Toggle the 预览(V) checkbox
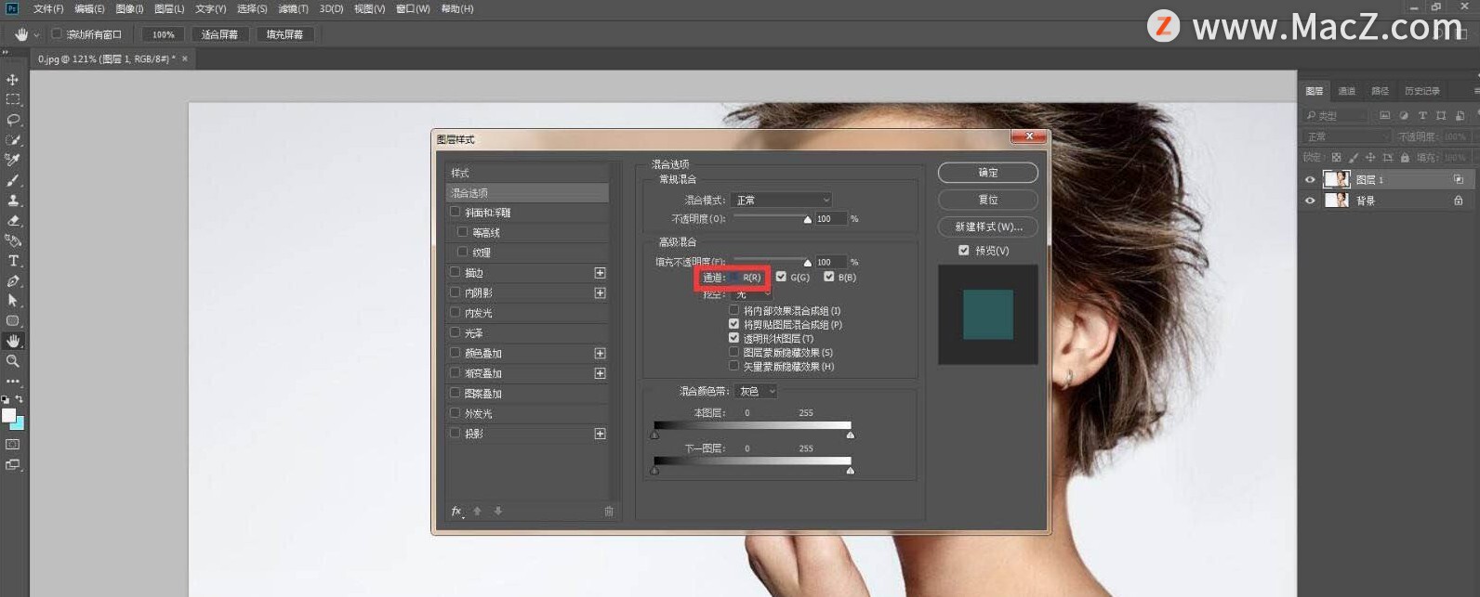Image resolution: width=1480 pixels, height=597 pixels. click(x=964, y=250)
